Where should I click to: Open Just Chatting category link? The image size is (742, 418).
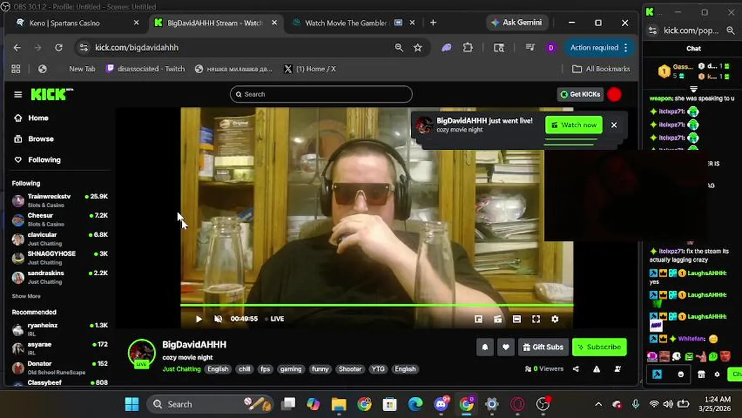(x=181, y=369)
